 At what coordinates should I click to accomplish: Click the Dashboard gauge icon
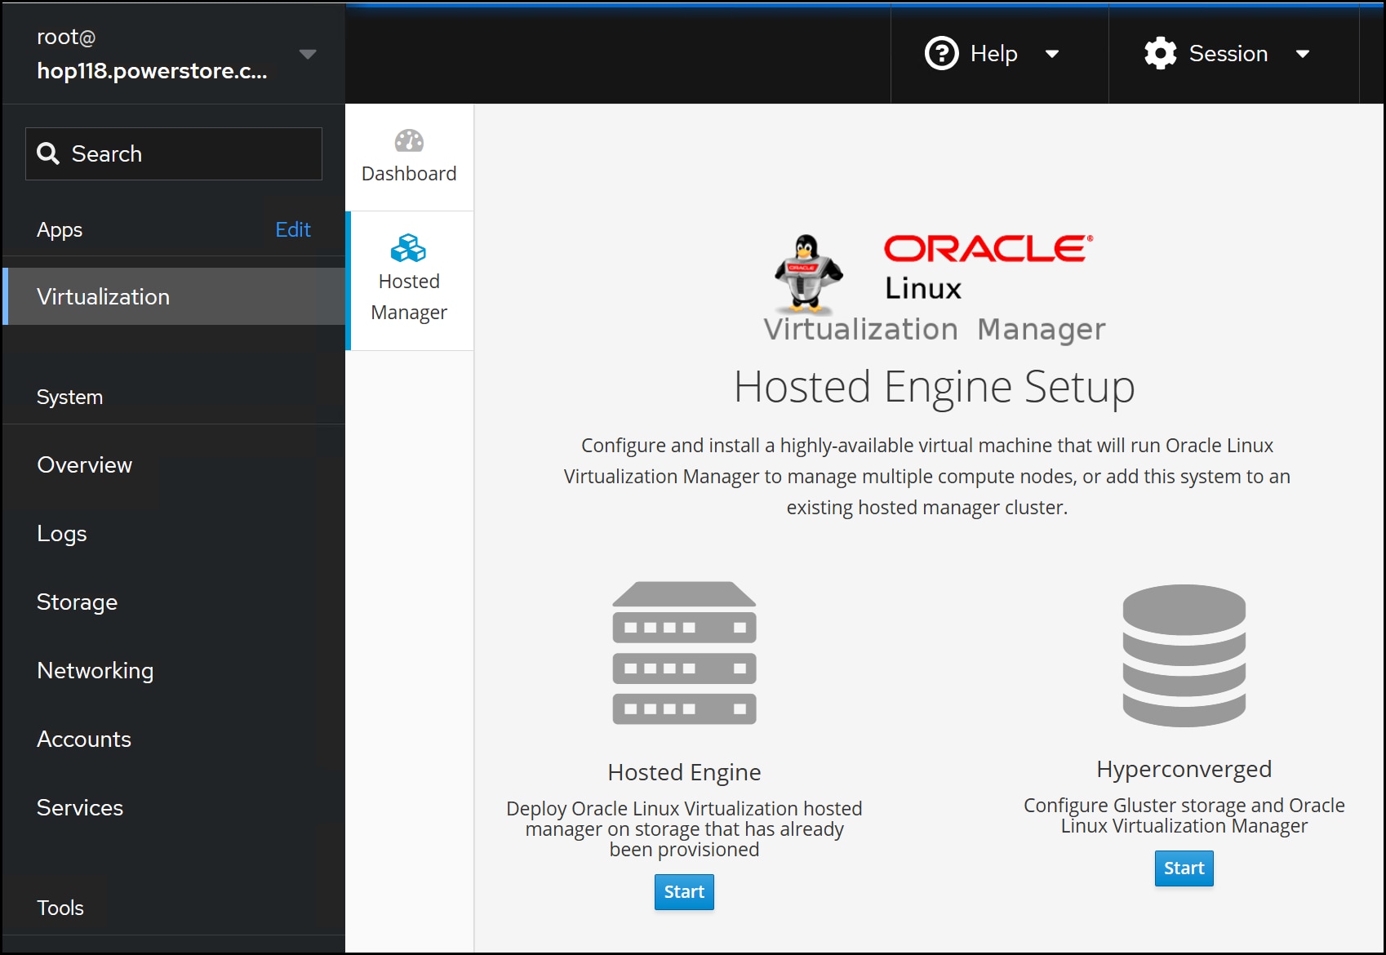(x=409, y=141)
